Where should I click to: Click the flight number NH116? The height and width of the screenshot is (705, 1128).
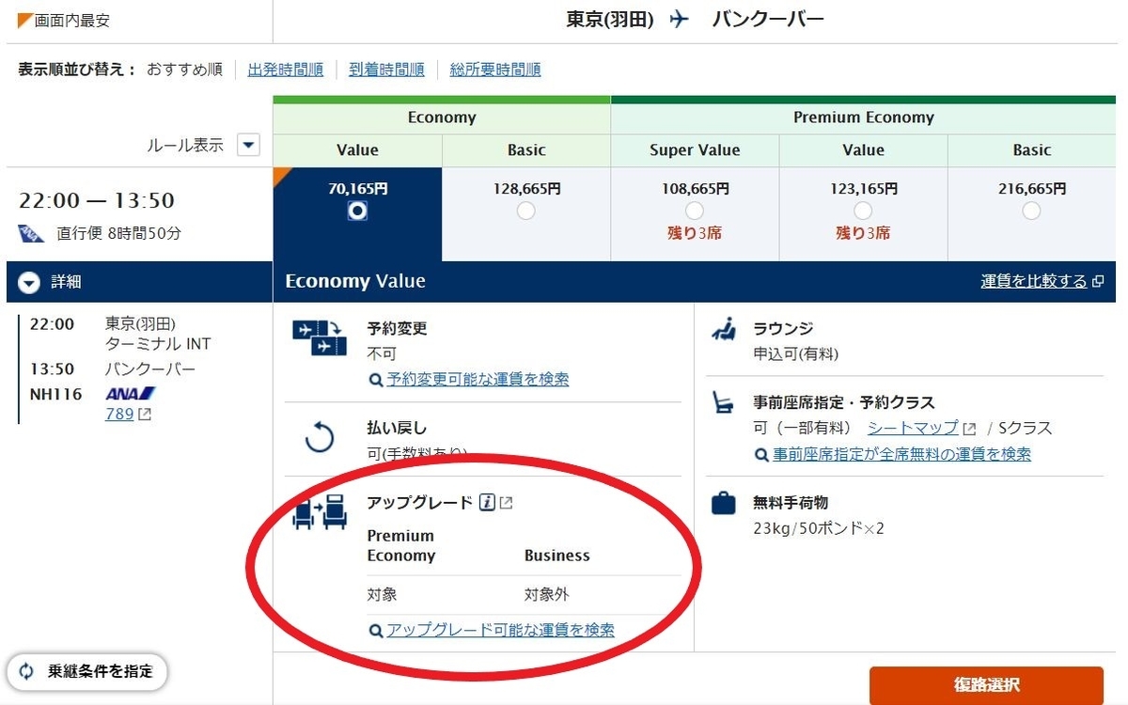(x=56, y=394)
